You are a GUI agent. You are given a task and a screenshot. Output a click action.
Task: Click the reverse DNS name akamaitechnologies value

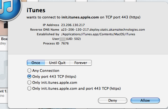pyautogui.click(x=103, y=30)
